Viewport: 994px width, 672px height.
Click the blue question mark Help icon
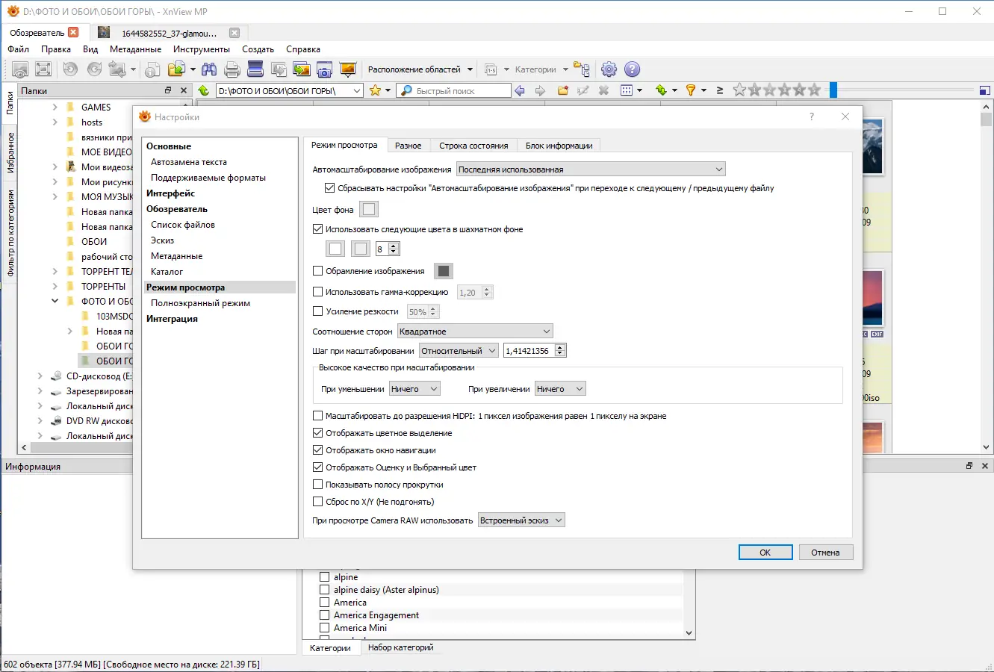pyautogui.click(x=632, y=69)
